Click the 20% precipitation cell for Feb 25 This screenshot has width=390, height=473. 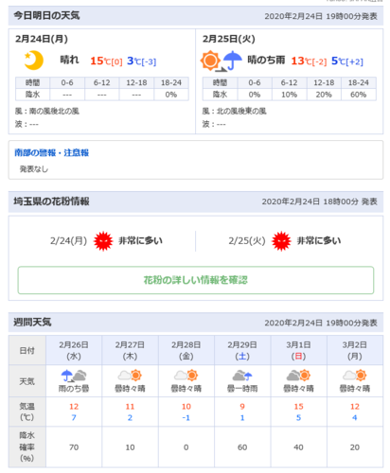tap(324, 95)
